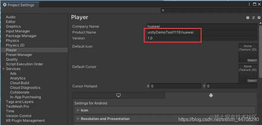Open the Ads service settings
262x125 pixels.
[13, 74]
